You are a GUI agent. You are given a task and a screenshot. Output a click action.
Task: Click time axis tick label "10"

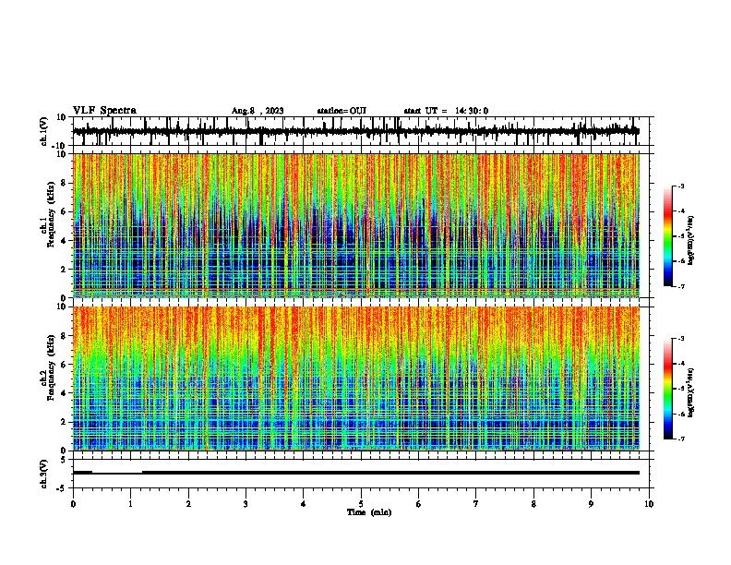point(649,504)
